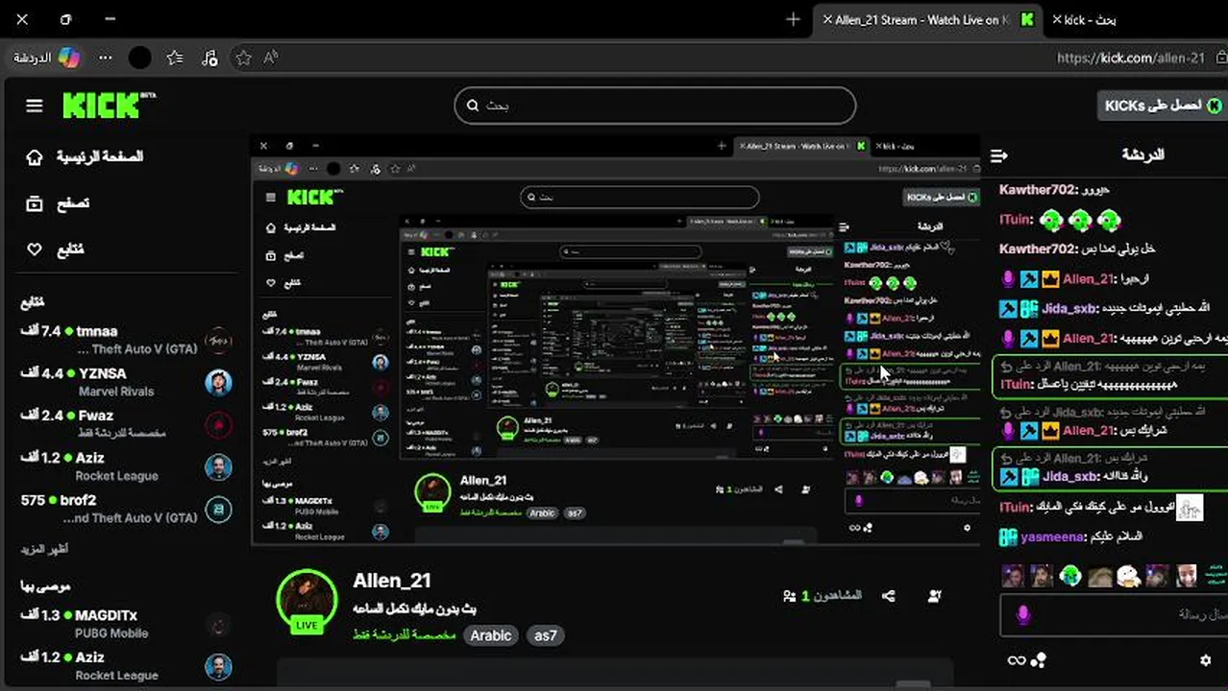Click the Kick search field
The width and height of the screenshot is (1228, 691).
(x=655, y=106)
